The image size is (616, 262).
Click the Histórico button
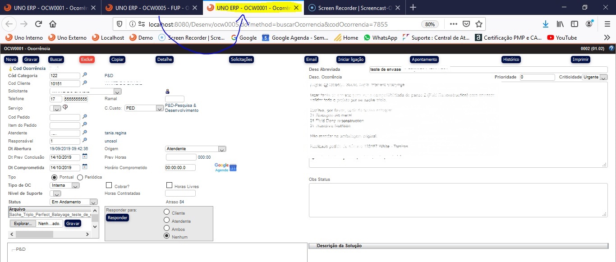coord(511,60)
